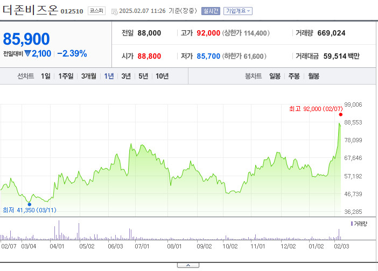Select the 3개월 line chart period
Screen dimensions: 378x271
(89, 76)
